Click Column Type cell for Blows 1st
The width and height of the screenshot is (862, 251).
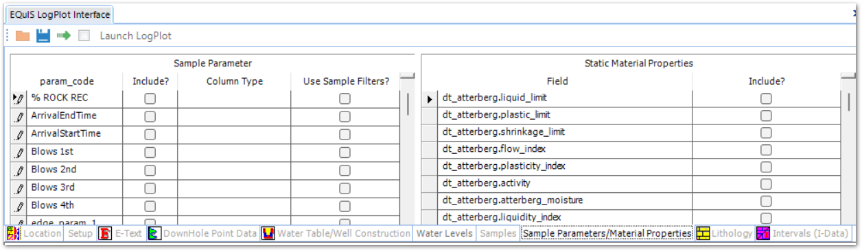pos(234,152)
